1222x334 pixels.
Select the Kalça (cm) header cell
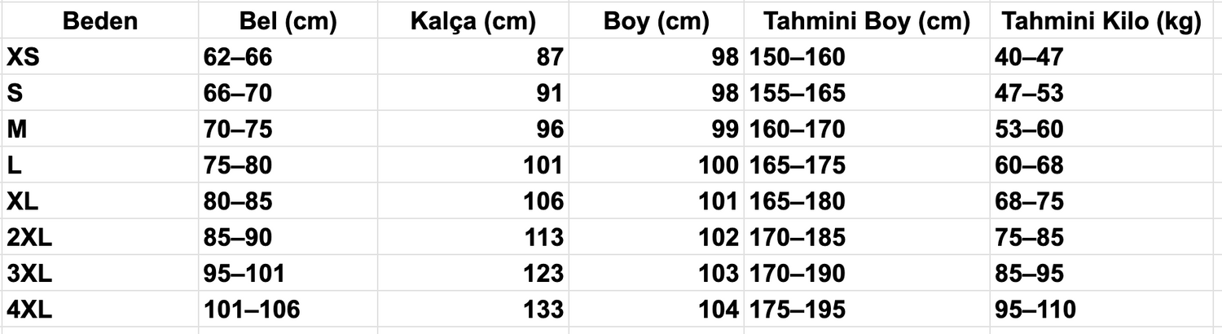point(473,23)
